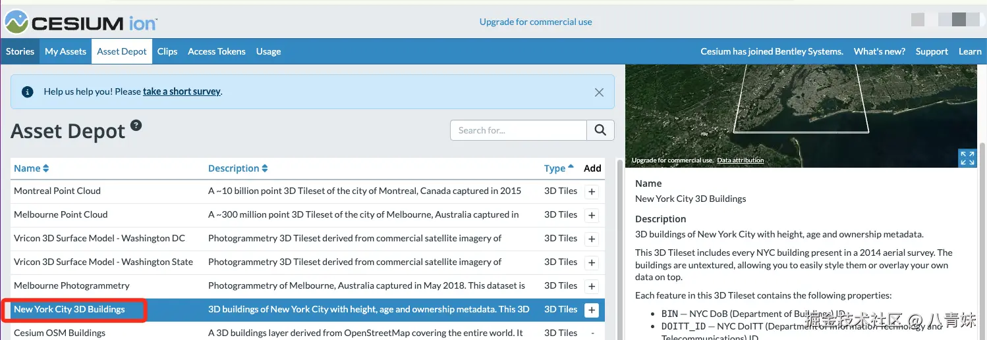Viewport: 987px width, 340px height.
Task: Add Montreal Point Cloud to assets
Action: coord(592,191)
